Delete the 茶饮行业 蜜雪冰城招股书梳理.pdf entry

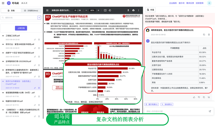coord(39,48)
